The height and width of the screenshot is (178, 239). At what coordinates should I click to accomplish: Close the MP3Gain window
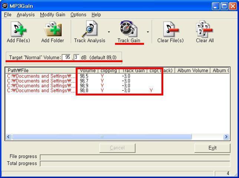(x=233, y=6)
